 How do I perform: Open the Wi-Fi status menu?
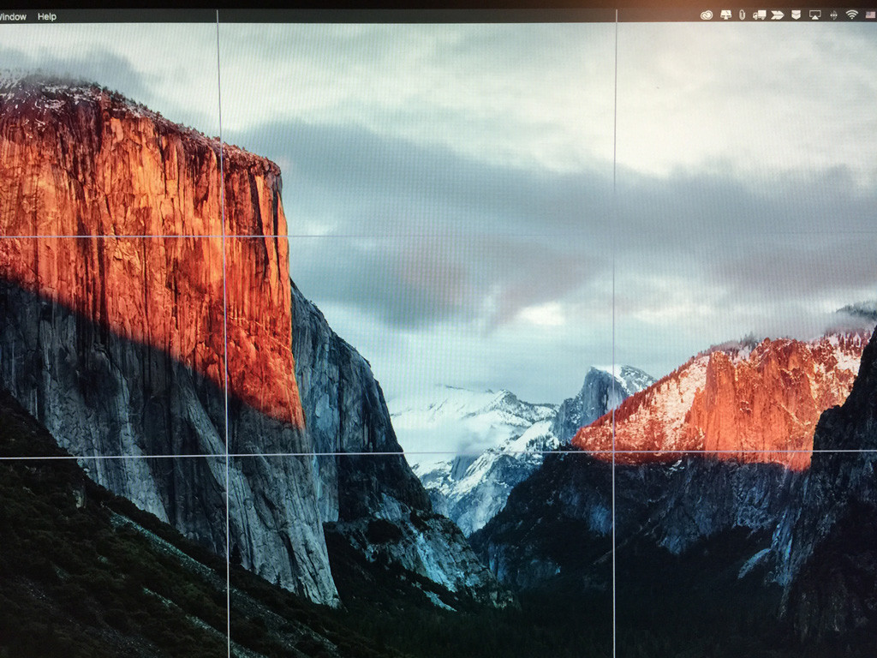point(852,15)
